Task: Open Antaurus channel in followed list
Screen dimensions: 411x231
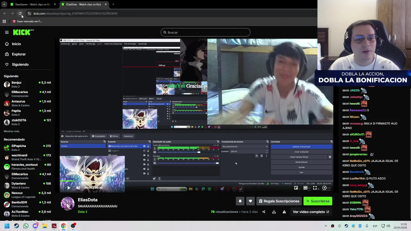Action: [27, 103]
